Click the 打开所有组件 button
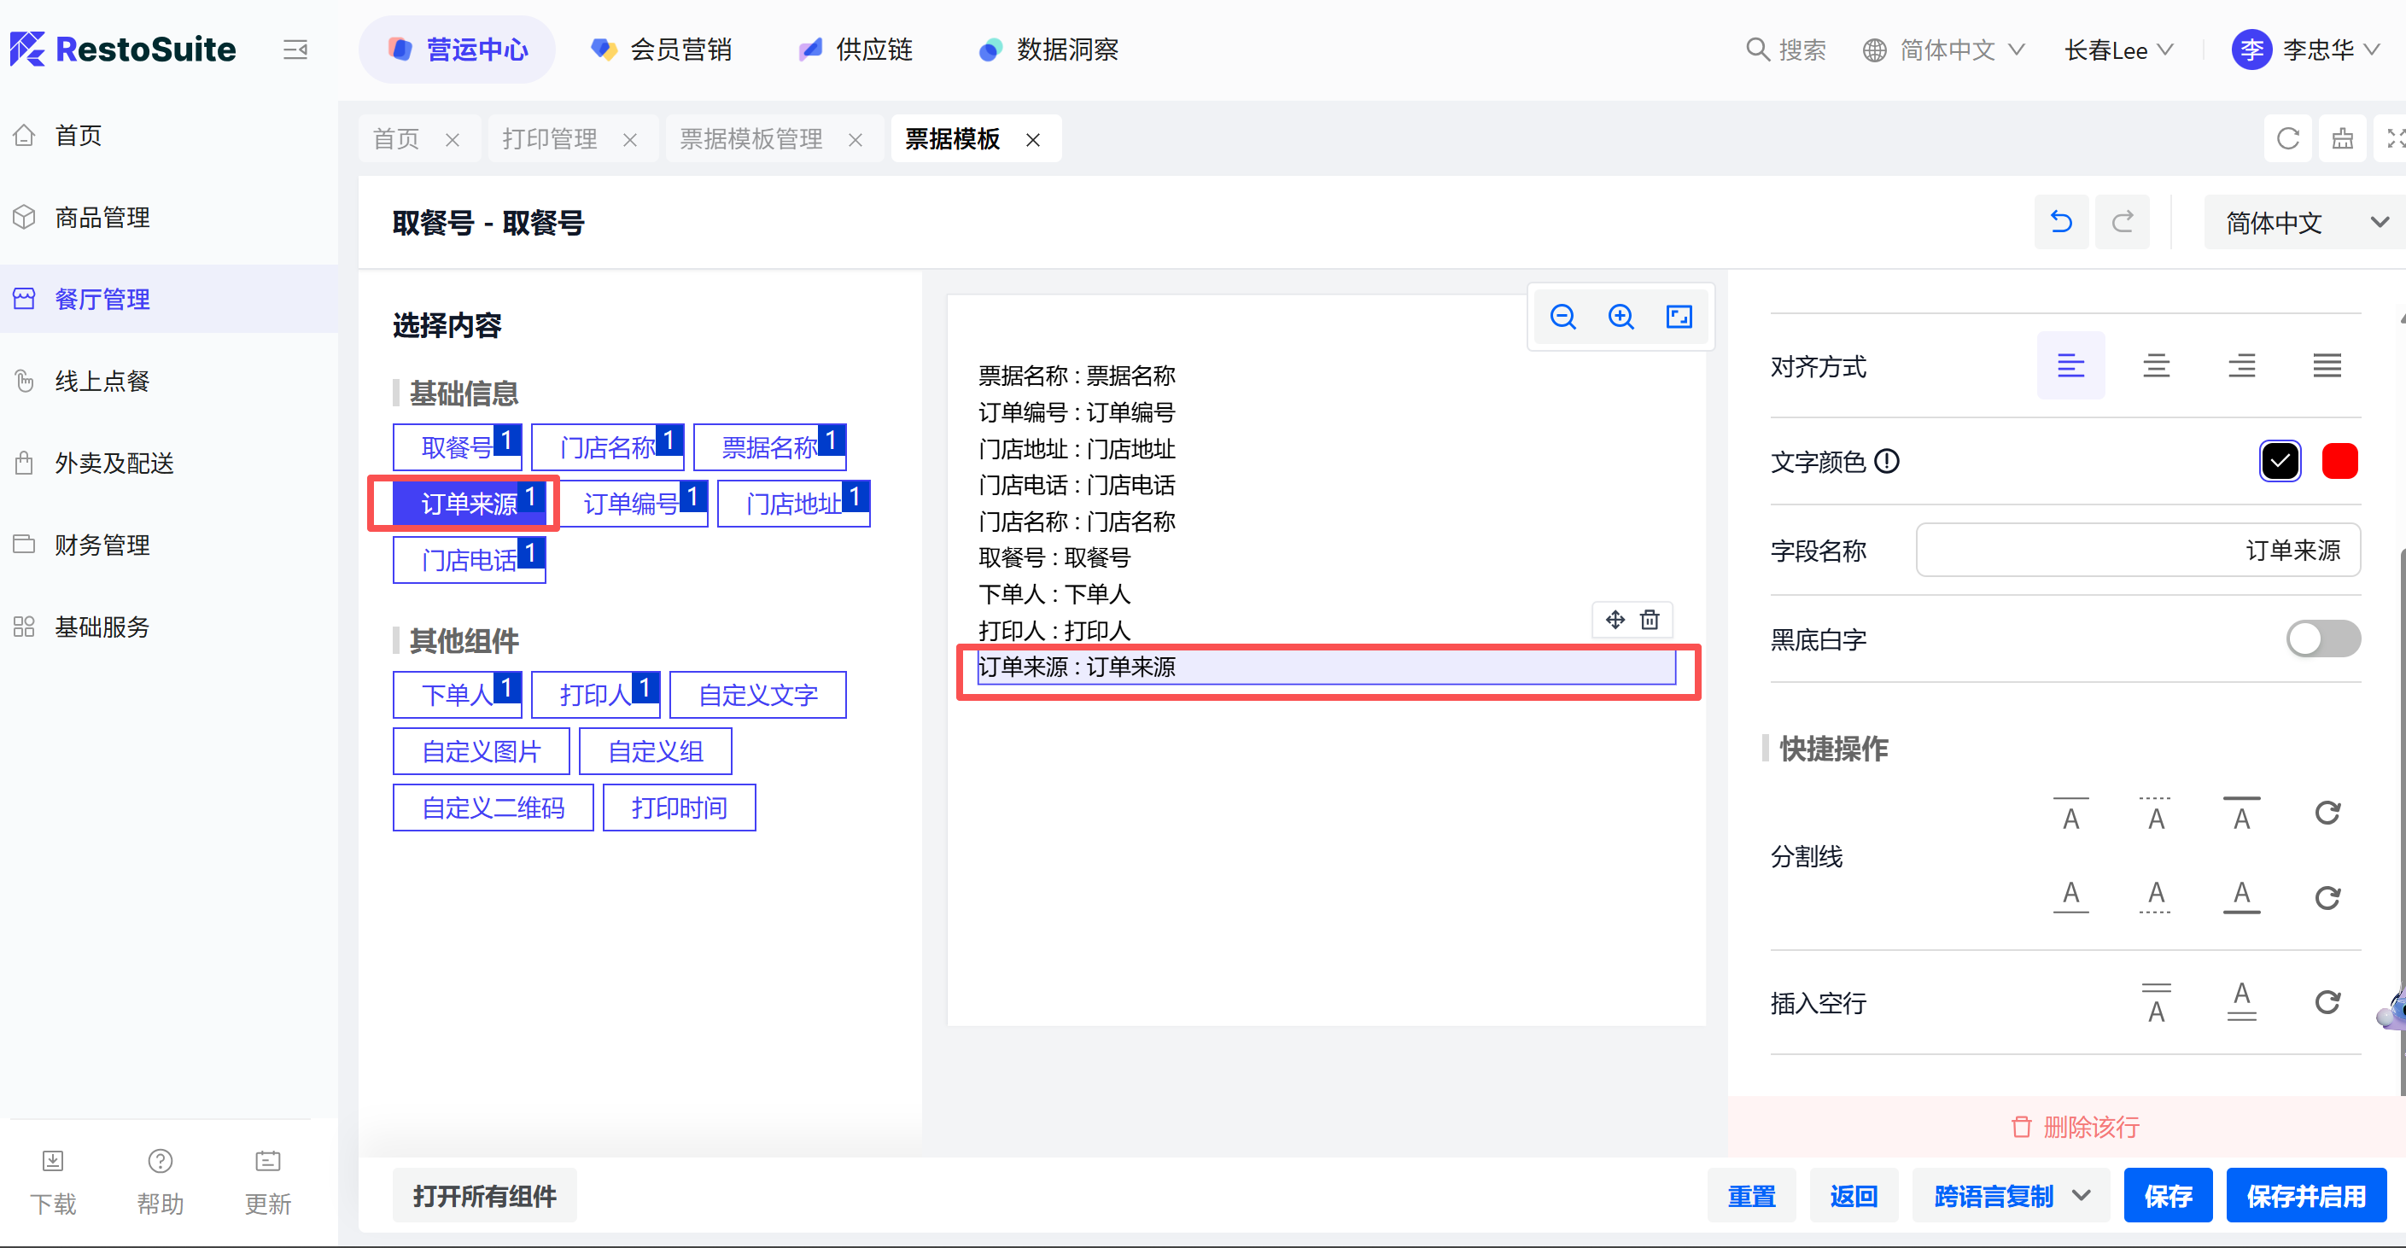This screenshot has width=2406, height=1248. (484, 1195)
